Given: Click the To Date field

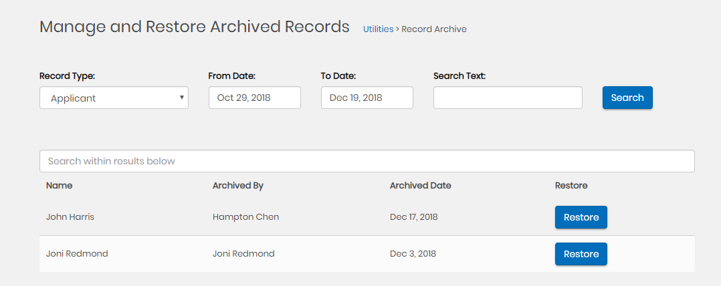Looking at the screenshot, I should click(x=367, y=98).
